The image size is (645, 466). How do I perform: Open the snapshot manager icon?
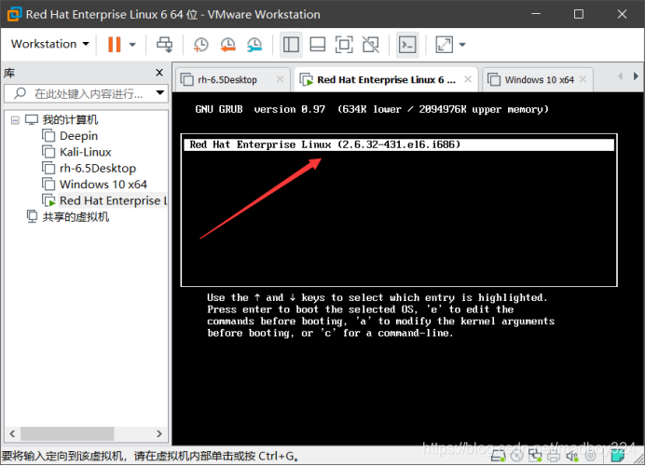[x=254, y=45]
